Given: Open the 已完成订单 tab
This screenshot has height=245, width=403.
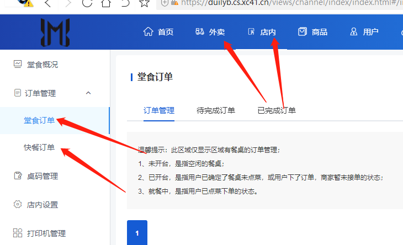Looking at the screenshot, I should tap(277, 110).
